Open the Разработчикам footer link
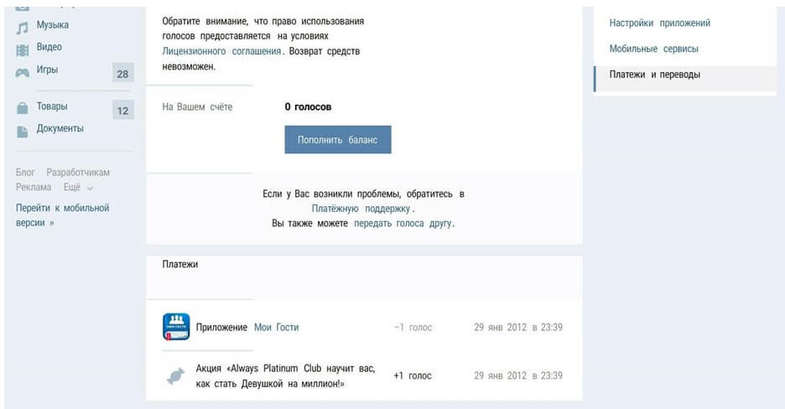 click(78, 173)
